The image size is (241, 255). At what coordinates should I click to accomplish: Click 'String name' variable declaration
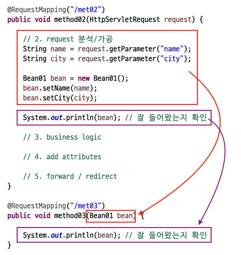pos(45,49)
